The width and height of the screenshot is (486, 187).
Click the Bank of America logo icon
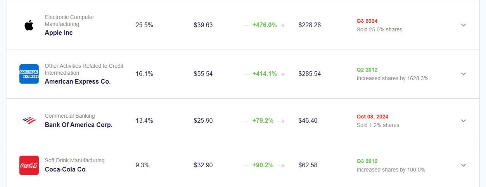point(29,120)
